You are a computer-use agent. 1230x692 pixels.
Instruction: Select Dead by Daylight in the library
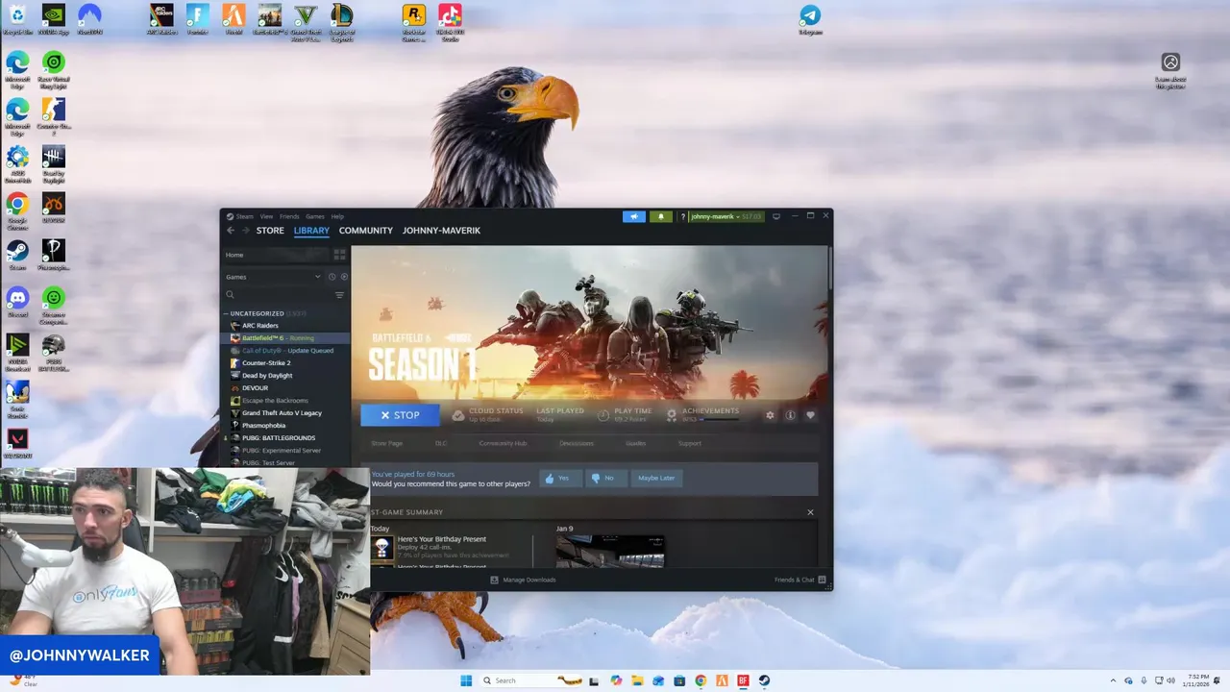[x=267, y=376]
